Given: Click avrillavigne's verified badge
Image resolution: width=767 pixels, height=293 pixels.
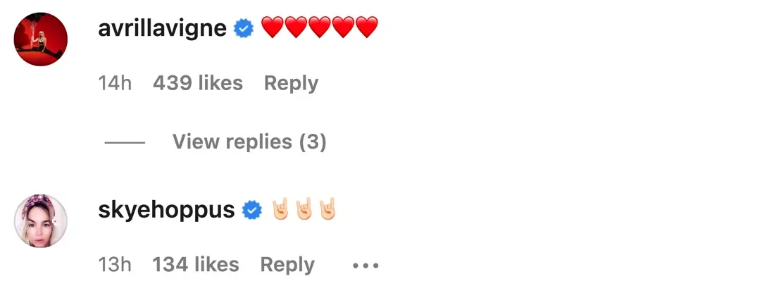Looking at the screenshot, I should [244, 29].
